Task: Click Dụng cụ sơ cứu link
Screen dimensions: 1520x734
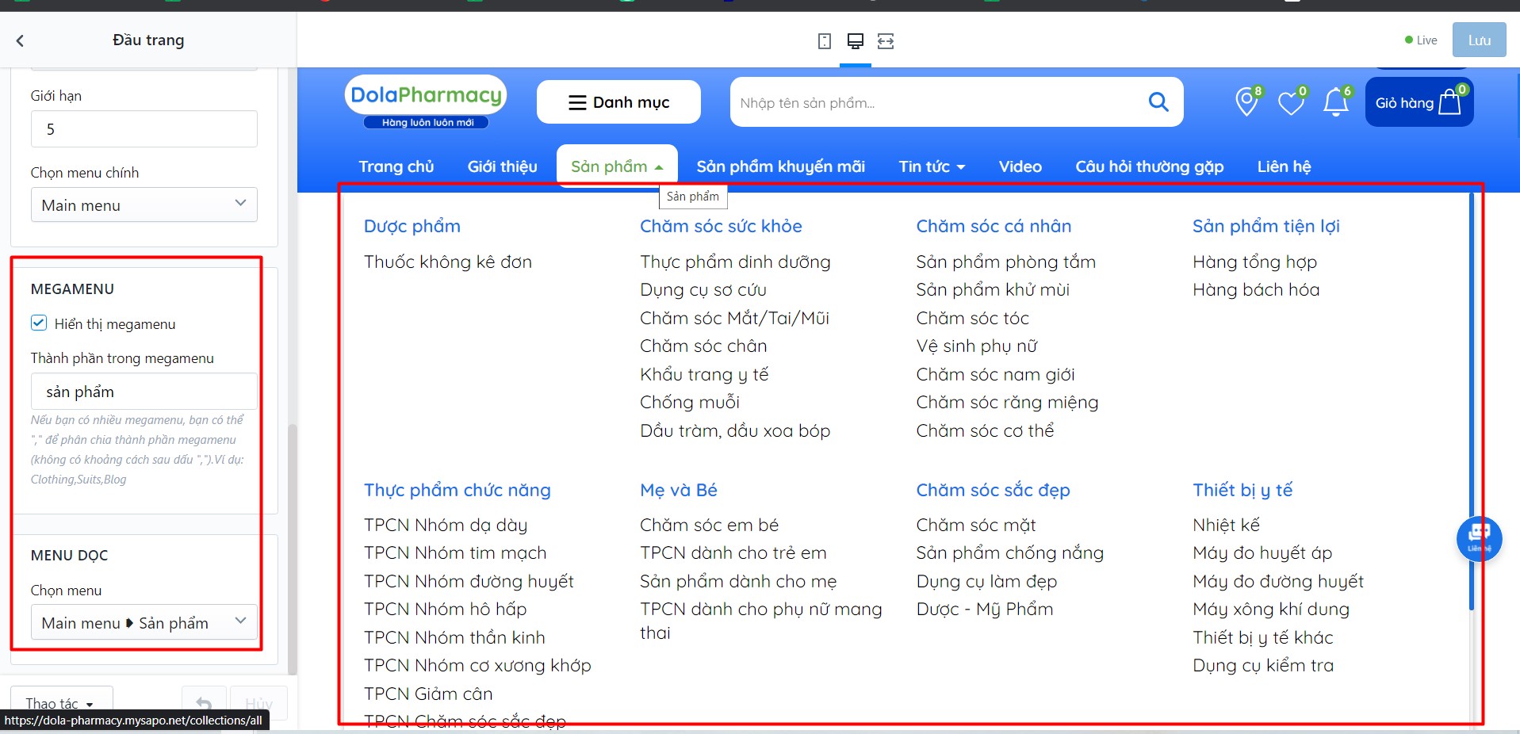Action: coord(703,289)
